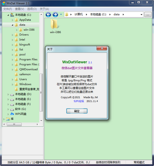Select the kingsoft folder icon
The height and width of the screenshot is (166, 154).
16,45
